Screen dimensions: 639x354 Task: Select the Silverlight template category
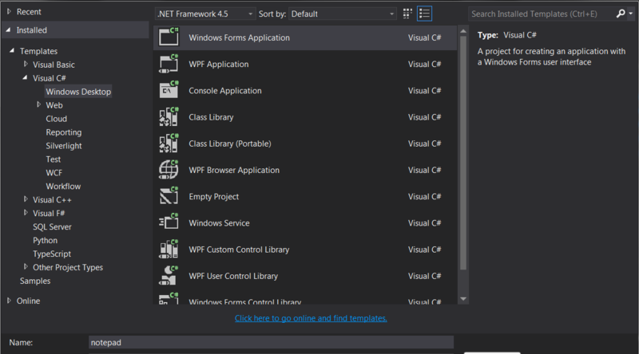coord(64,146)
